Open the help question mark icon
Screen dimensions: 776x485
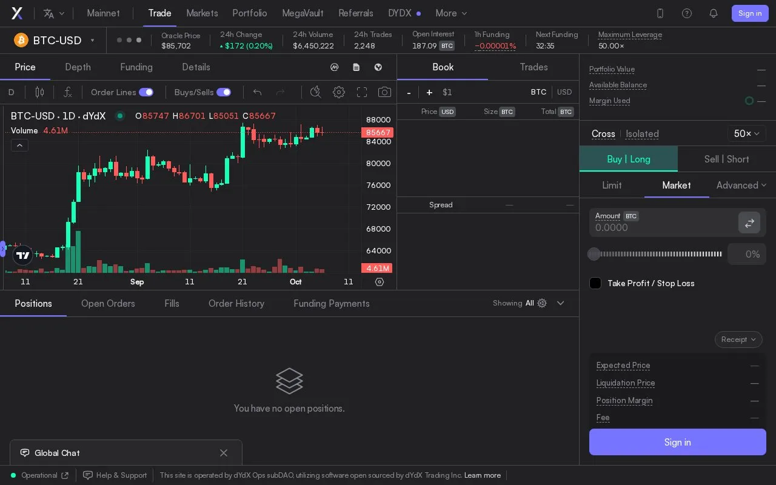pos(687,13)
